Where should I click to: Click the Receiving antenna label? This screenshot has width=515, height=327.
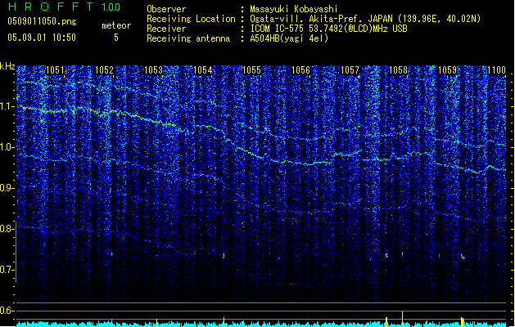(x=188, y=38)
